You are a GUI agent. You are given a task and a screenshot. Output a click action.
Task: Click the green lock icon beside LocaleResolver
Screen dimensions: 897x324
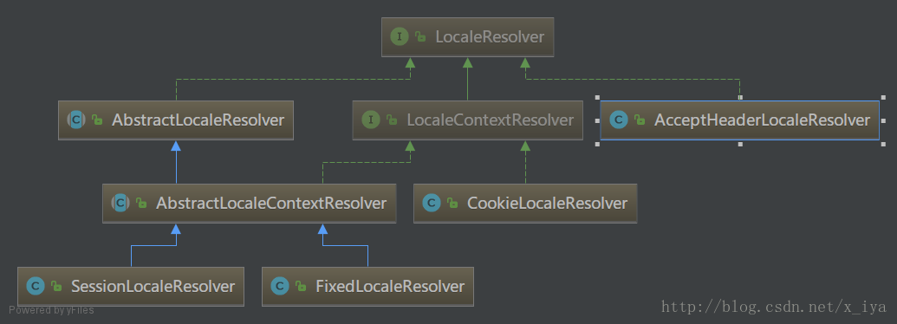pos(420,37)
